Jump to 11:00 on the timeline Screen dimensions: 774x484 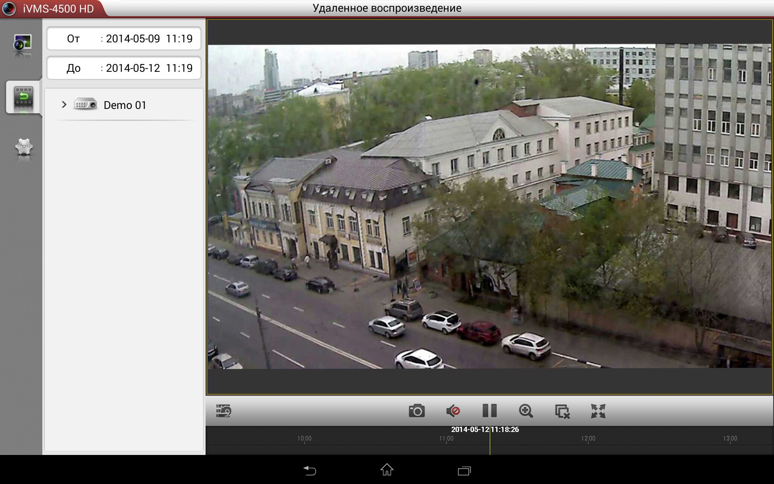click(446, 438)
